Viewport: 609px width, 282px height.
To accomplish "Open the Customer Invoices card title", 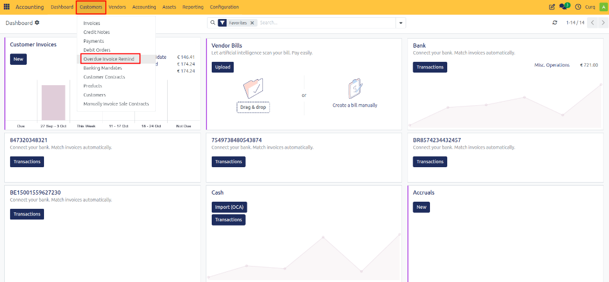I will pyautogui.click(x=33, y=45).
